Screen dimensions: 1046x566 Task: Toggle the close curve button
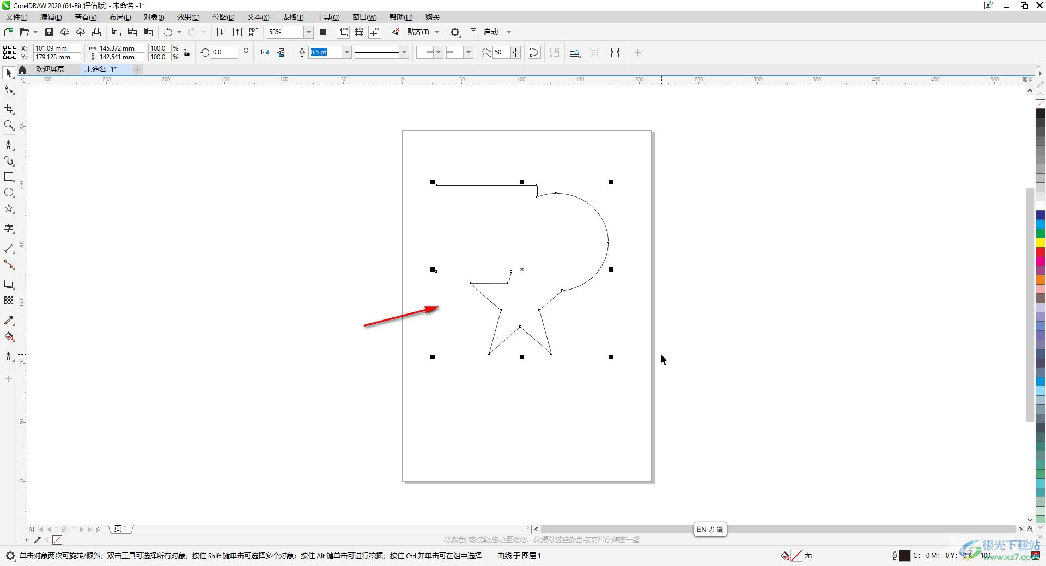[x=534, y=52]
